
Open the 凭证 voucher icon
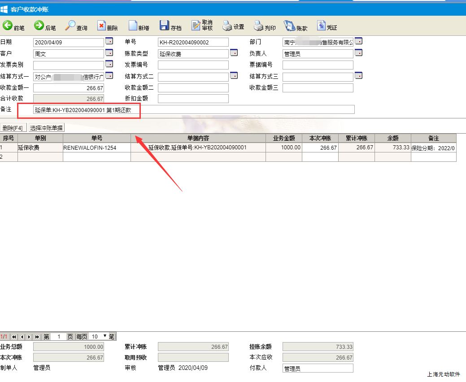(x=327, y=26)
